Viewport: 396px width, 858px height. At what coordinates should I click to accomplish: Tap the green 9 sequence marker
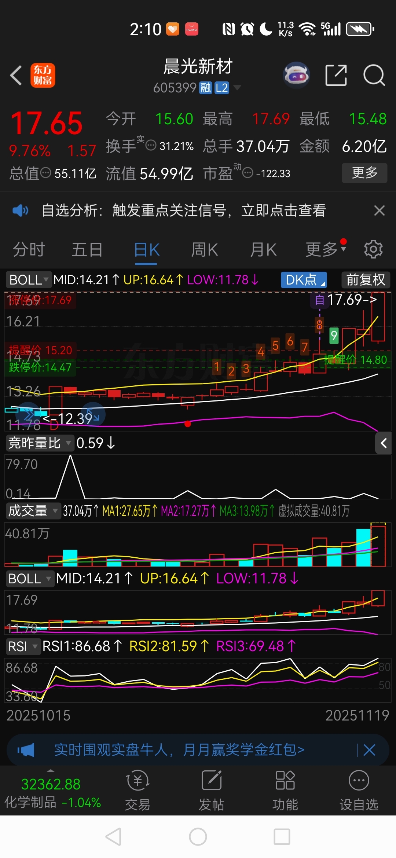[x=334, y=335]
